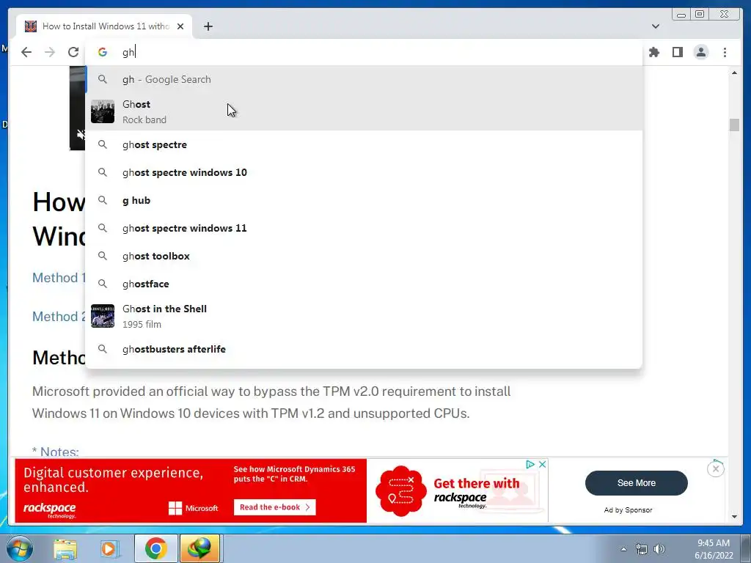This screenshot has width=751, height=563.
Task: Close the rackspace ad with blue X
Action: (x=542, y=464)
